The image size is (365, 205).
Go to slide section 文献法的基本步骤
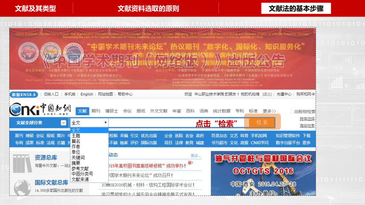[x=296, y=8]
